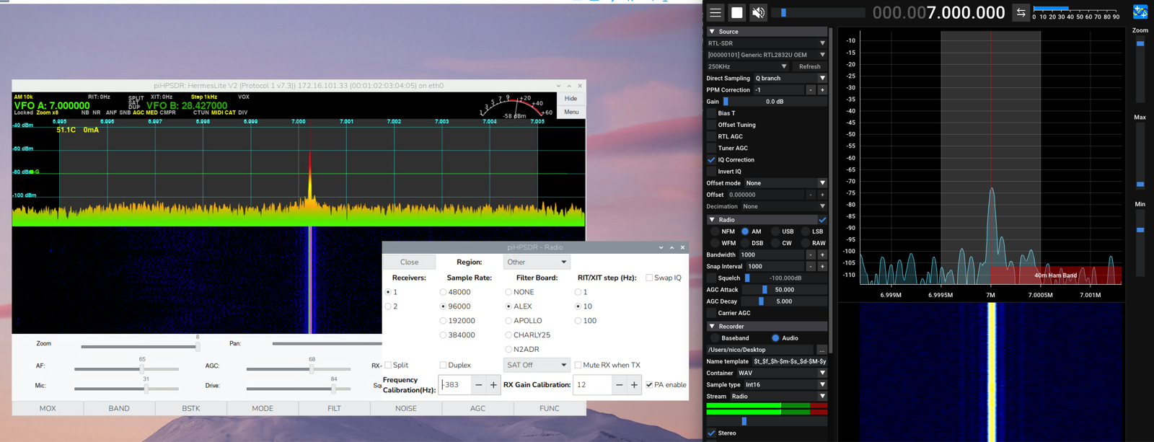Viewport: 1154px width, 442px height.
Task: Click the SDR++ logo icon at top right
Action: click(x=1140, y=12)
